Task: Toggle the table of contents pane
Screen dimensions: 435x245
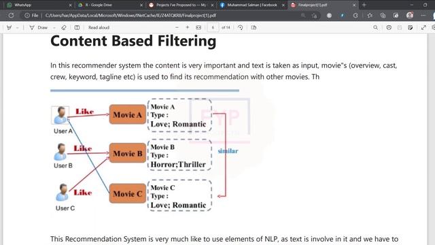Action: pos(77,27)
